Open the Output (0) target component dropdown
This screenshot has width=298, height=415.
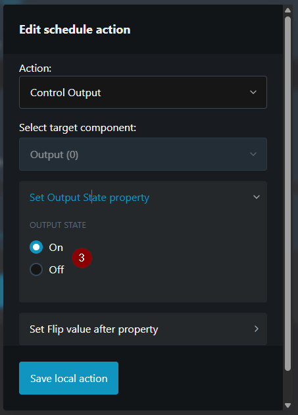coord(143,154)
